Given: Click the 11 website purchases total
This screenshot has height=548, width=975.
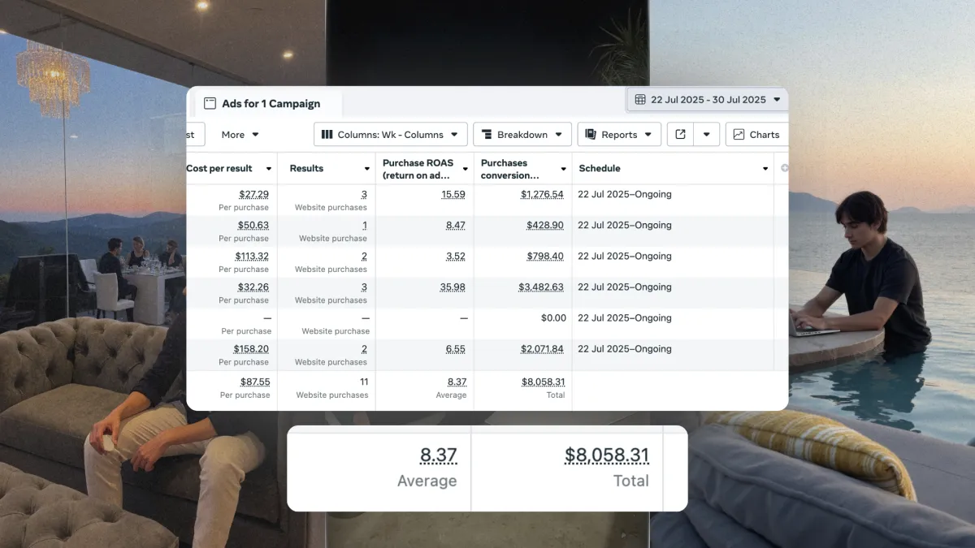Looking at the screenshot, I should 364,382.
